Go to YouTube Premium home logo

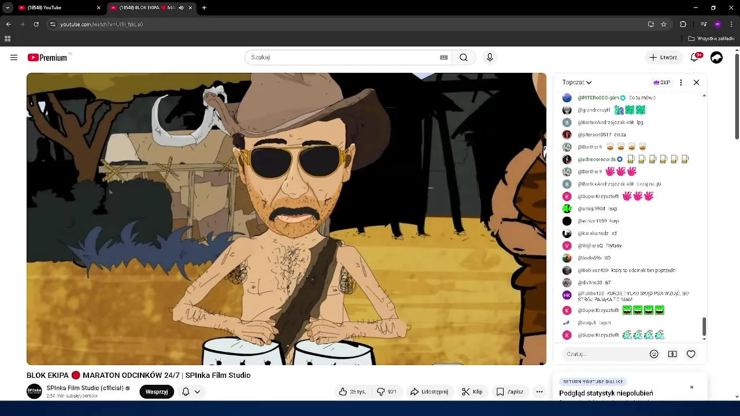tap(47, 57)
